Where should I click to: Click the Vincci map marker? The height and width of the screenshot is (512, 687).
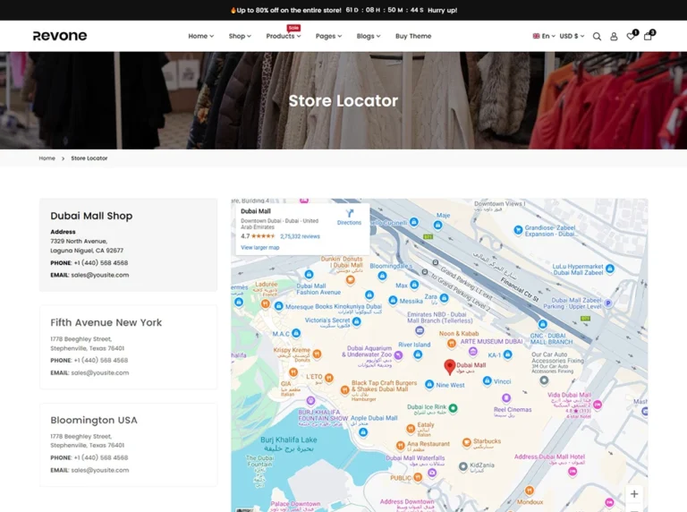pos(487,381)
